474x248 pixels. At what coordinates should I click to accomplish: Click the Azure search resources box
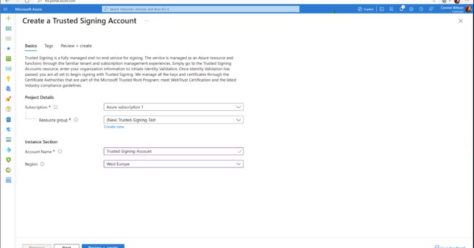tap(201, 9)
